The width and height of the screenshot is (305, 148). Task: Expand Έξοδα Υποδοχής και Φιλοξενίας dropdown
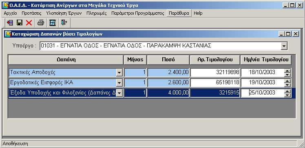(119, 93)
